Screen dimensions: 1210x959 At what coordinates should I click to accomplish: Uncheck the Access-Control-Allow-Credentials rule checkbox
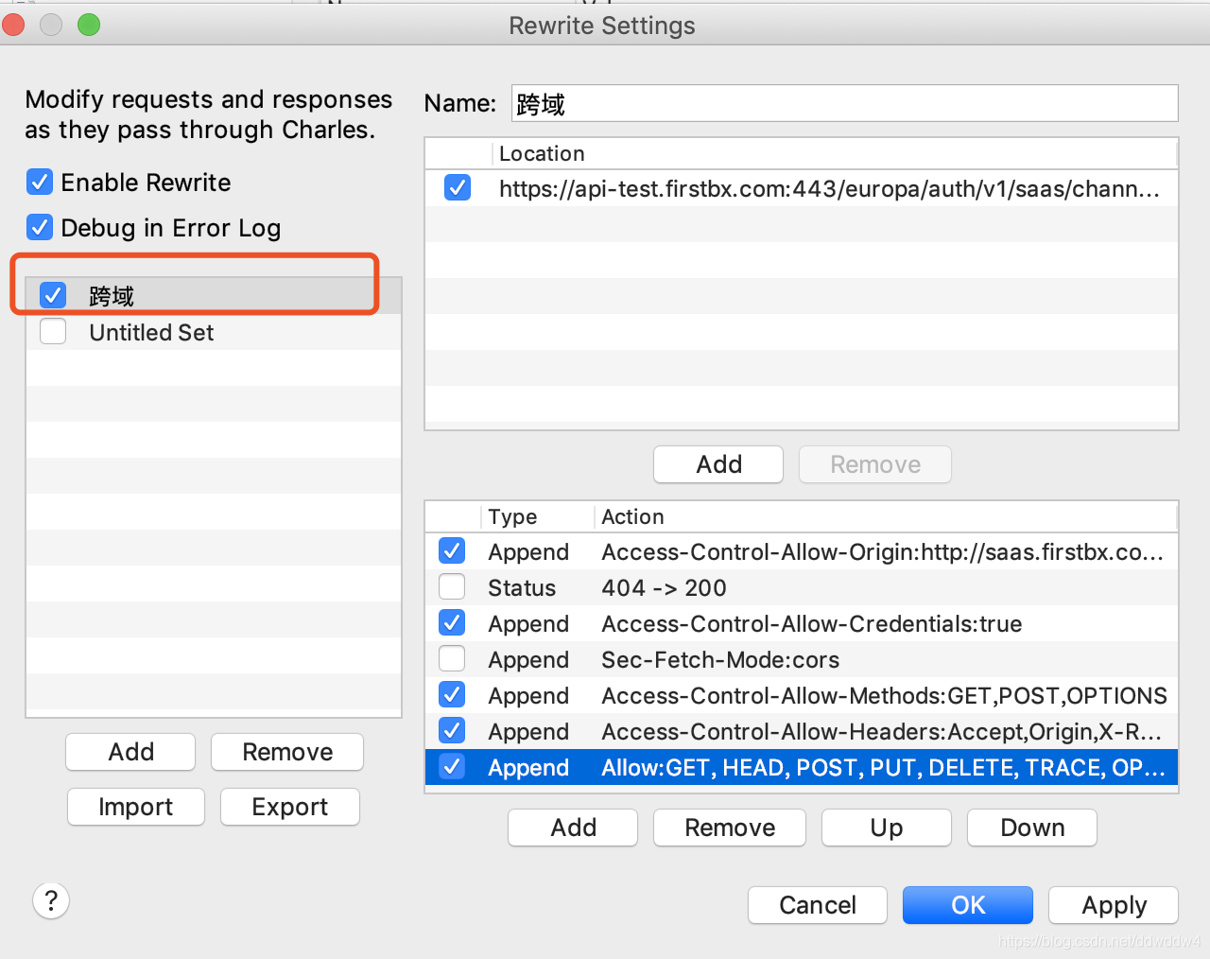click(x=452, y=622)
